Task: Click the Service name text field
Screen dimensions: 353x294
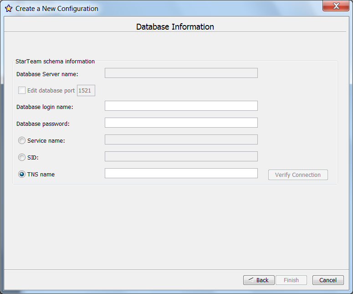Action: coord(181,139)
